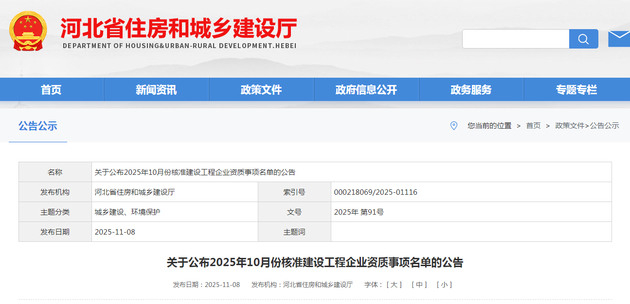The width and height of the screenshot is (630, 304).
Task: Click the 首页 breadcrumb link
Action: pos(533,126)
